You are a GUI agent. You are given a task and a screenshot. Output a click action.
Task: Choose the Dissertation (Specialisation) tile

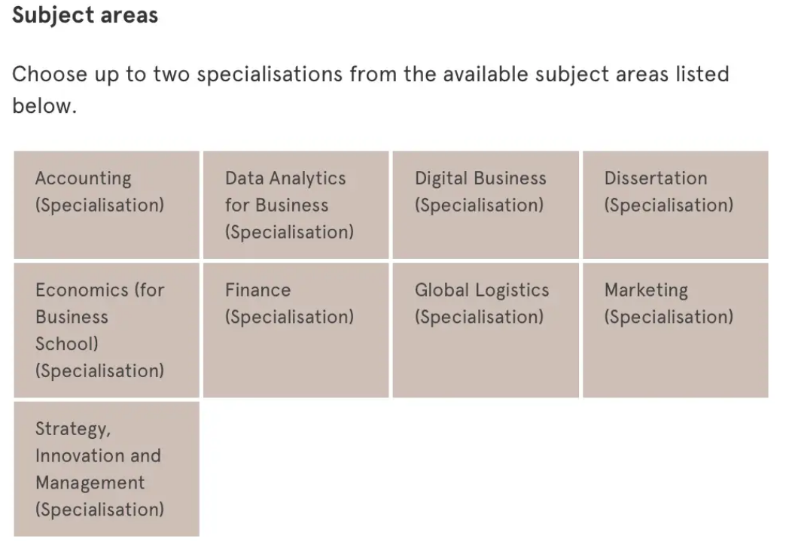tap(675, 205)
